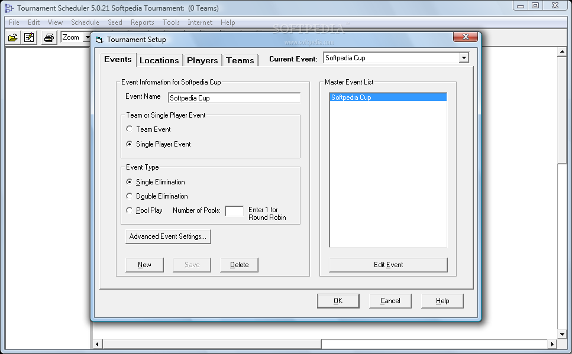Image resolution: width=572 pixels, height=354 pixels.
Task: Click the Tournament Scheduler app icon in title bar
Action: tap(9, 8)
